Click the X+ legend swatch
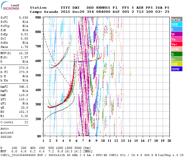The width and height of the screenshot is (184, 157). pyautogui.click(x=177, y=59)
